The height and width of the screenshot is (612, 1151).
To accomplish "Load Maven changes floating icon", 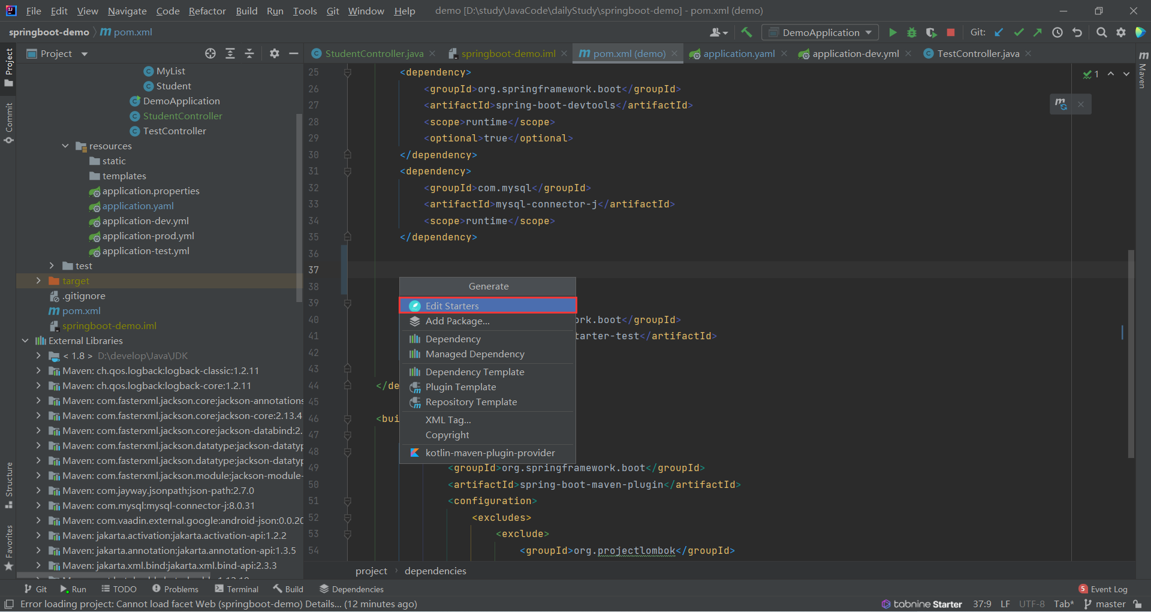I will [1061, 104].
